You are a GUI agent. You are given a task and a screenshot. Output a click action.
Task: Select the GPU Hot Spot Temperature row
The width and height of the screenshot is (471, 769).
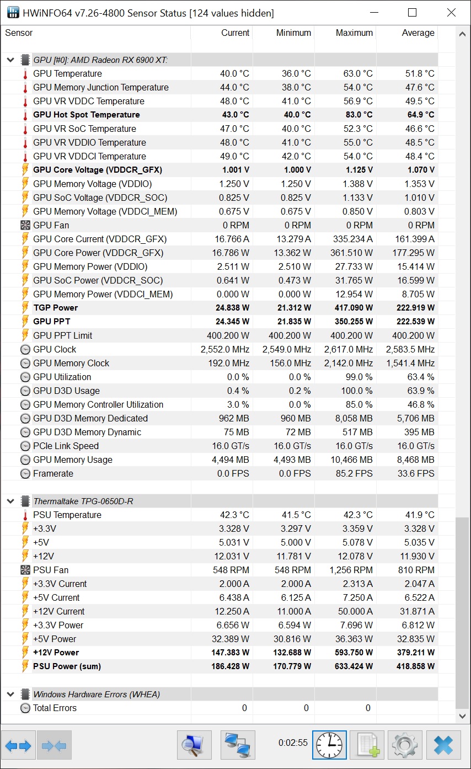(87, 115)
